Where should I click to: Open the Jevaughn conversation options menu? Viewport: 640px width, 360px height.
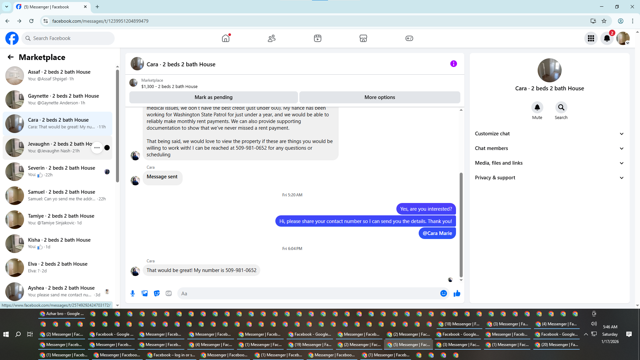coord(97,148)
